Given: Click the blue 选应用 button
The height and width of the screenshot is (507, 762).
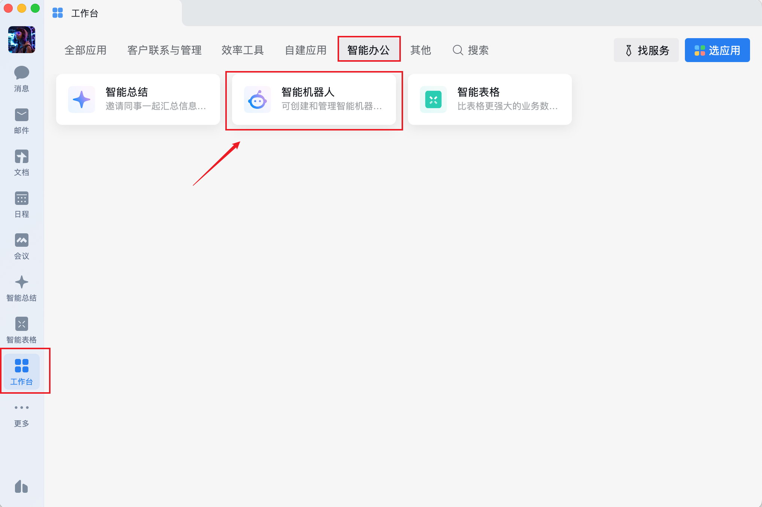Looking at the screenshot, I should (x=717, y=50).
